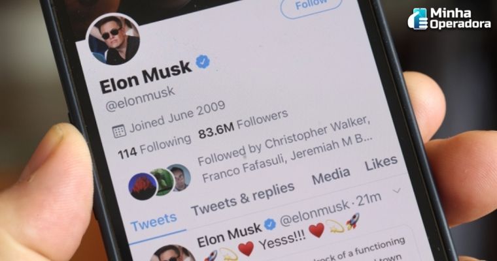Open Elon Musk's profile picture
Viewport: 497px width, 261px height.
(113, 40)
